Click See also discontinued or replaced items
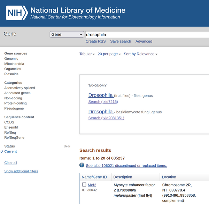The image size is (209, 204). [126, 166]
